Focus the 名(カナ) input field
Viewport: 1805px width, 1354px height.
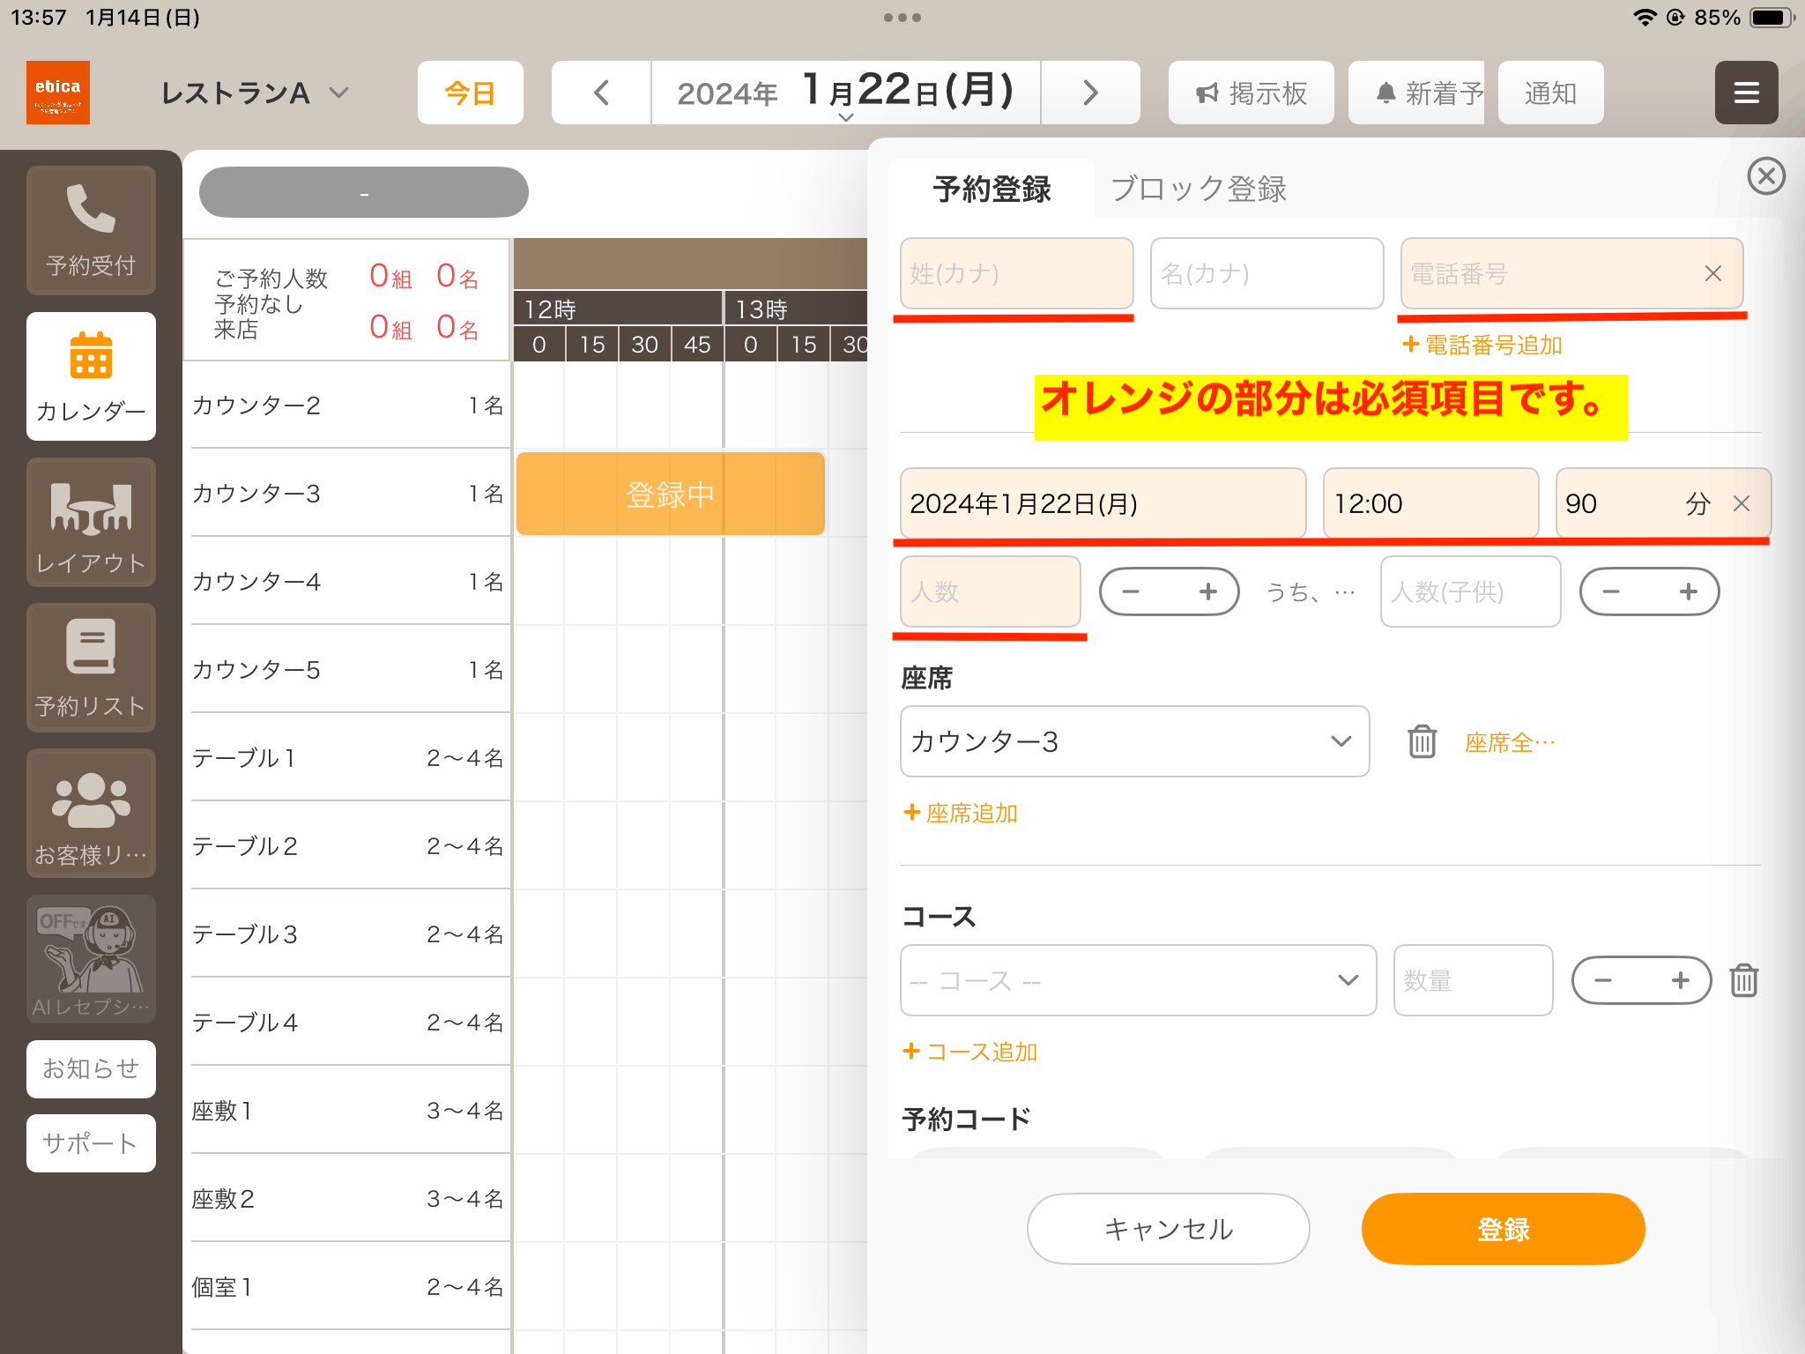click(x=1266, y=273)
